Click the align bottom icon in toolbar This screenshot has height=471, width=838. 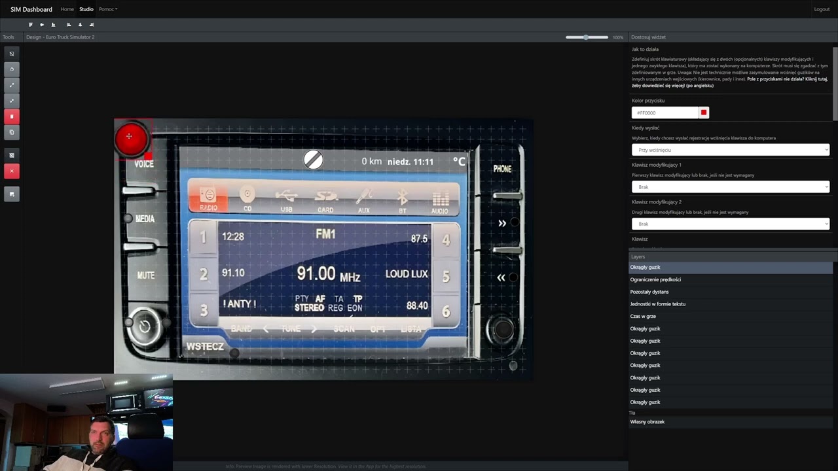[54, 25]
